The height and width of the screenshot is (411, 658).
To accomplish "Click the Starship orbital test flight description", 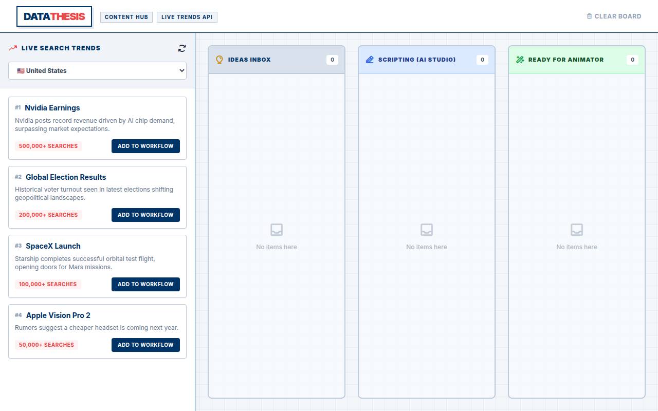I will click(85, 263).
